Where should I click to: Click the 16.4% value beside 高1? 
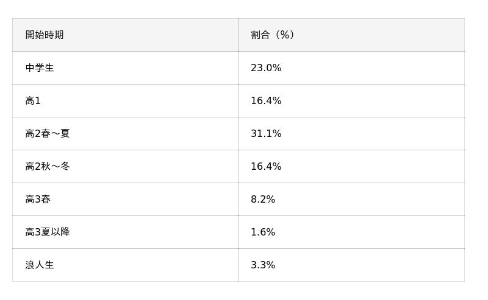pyautogui.click(x=266, y=101)
